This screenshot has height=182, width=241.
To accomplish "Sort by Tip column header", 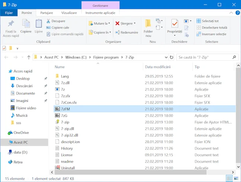I will pos(197,67).
